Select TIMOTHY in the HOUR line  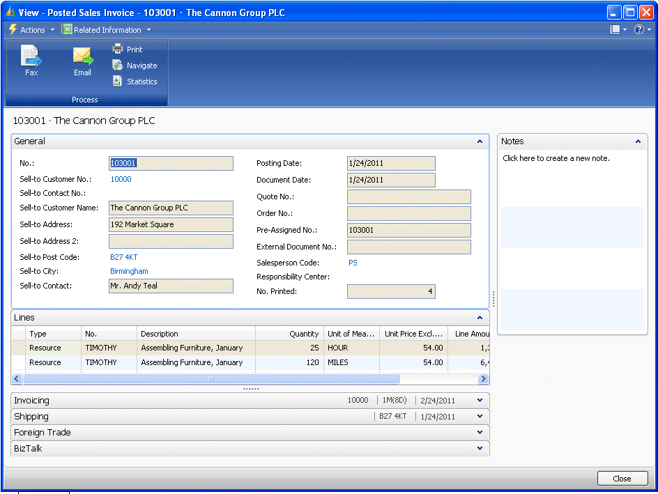click(109, 348)
